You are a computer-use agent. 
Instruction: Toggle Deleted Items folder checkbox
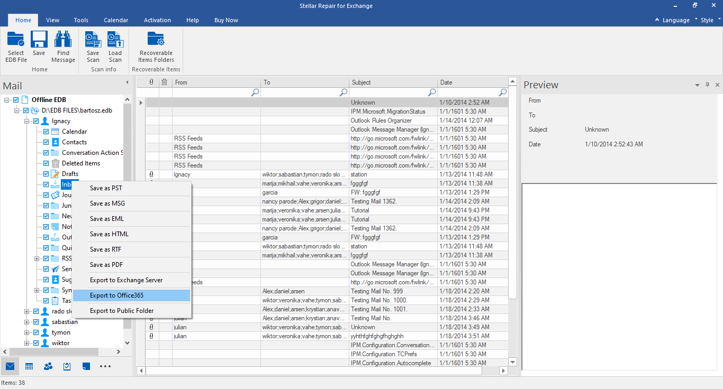point(46,163)
